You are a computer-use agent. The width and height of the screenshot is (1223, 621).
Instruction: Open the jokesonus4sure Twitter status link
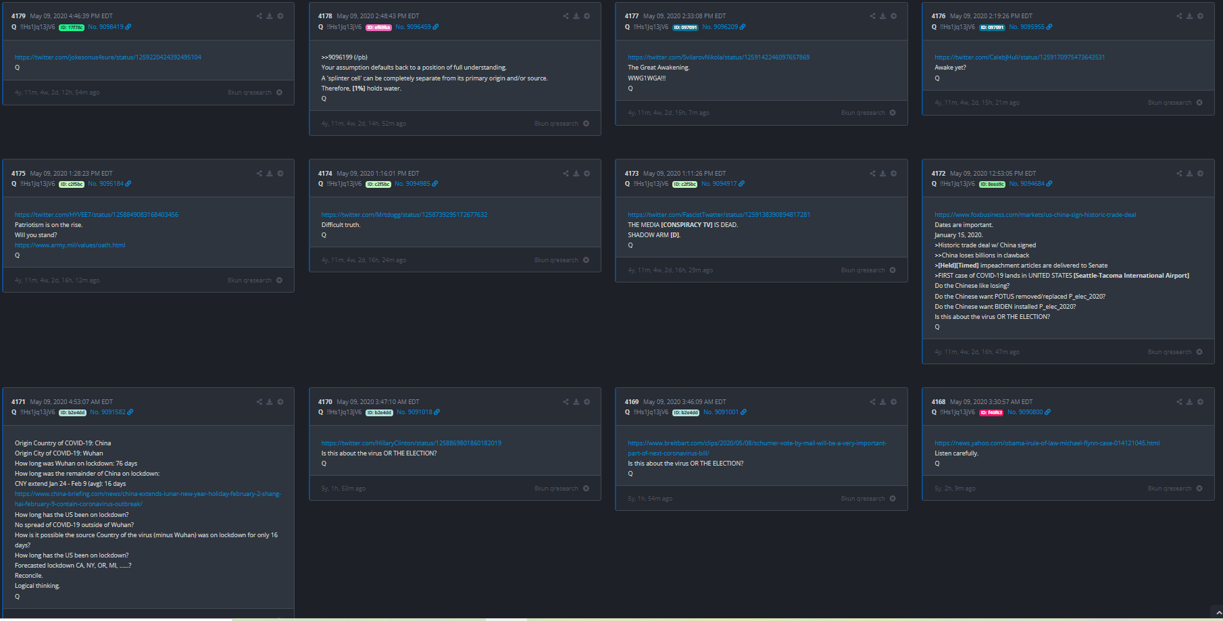click(x=108, y=57)
